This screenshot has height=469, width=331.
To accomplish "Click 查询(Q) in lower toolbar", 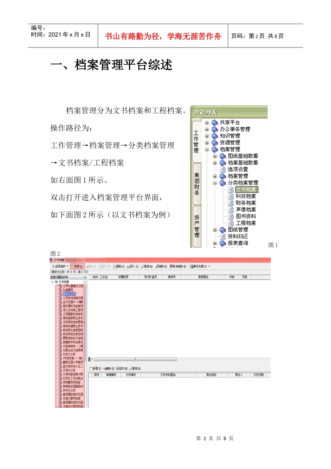I will (135, 368).
